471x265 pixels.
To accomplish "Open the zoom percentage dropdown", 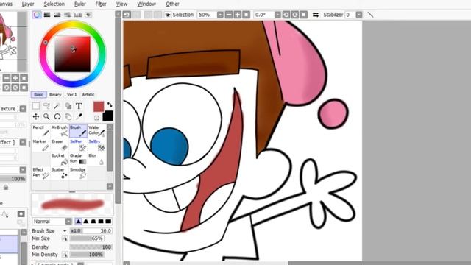I will tap(220, 15).
